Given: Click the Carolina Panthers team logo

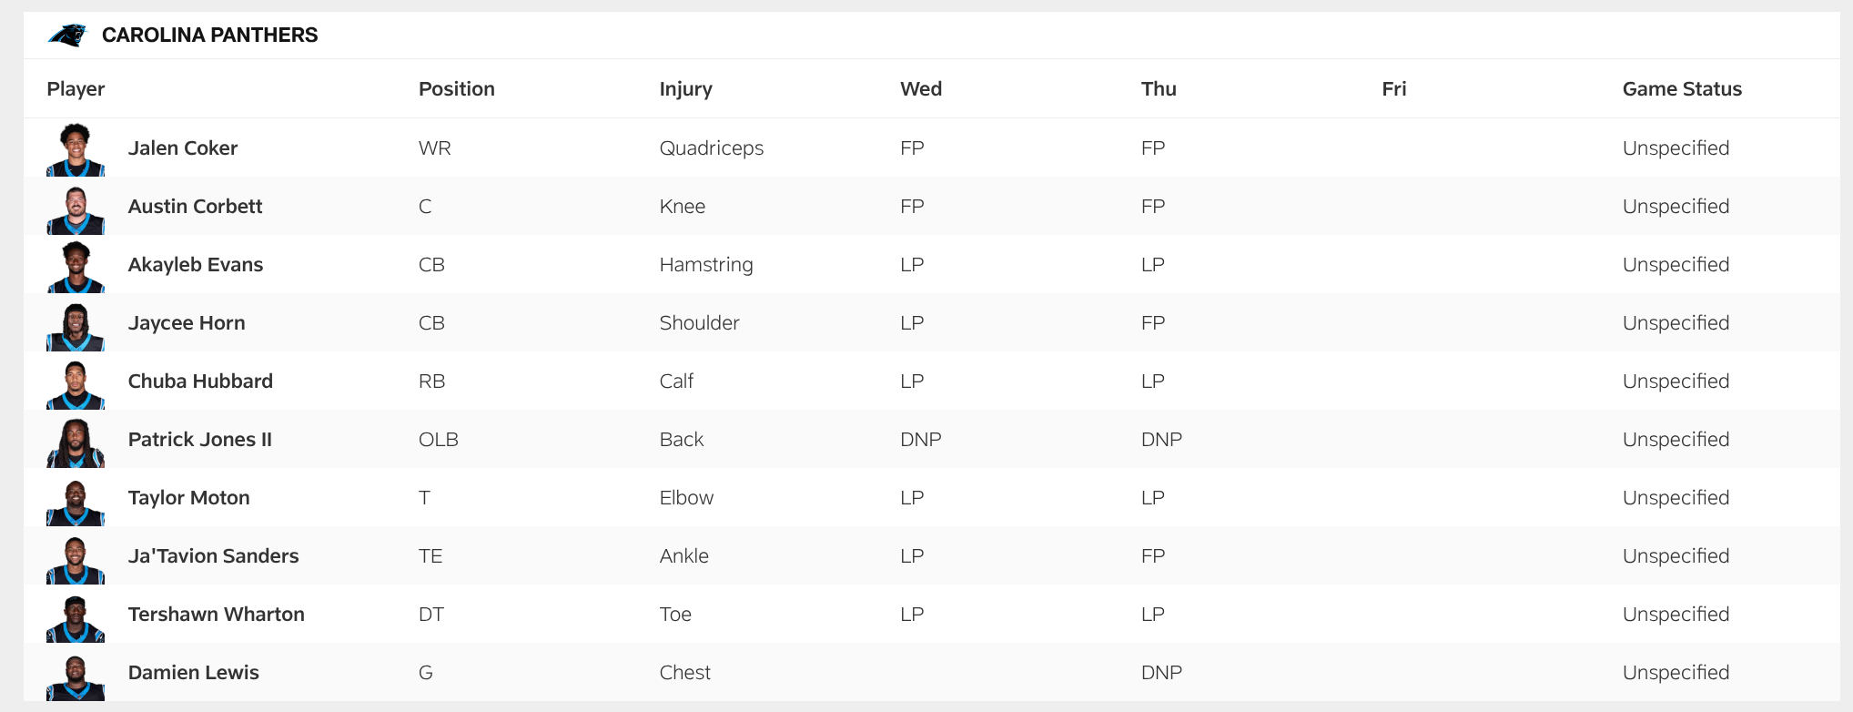Looking at the screenshot, I should click(x=67, y=36).
